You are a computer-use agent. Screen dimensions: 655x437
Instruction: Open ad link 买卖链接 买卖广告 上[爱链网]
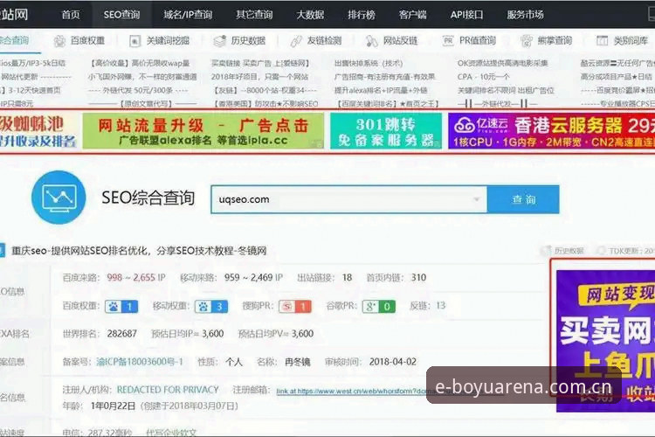click(260, 63)
